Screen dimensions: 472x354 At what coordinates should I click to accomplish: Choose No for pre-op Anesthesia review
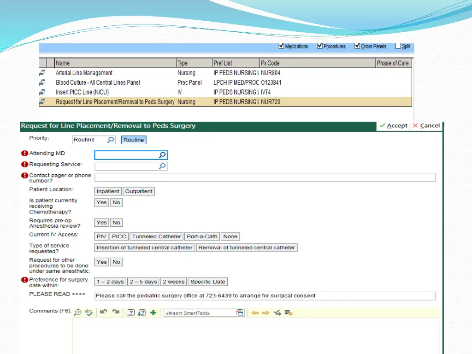(117, 223)
